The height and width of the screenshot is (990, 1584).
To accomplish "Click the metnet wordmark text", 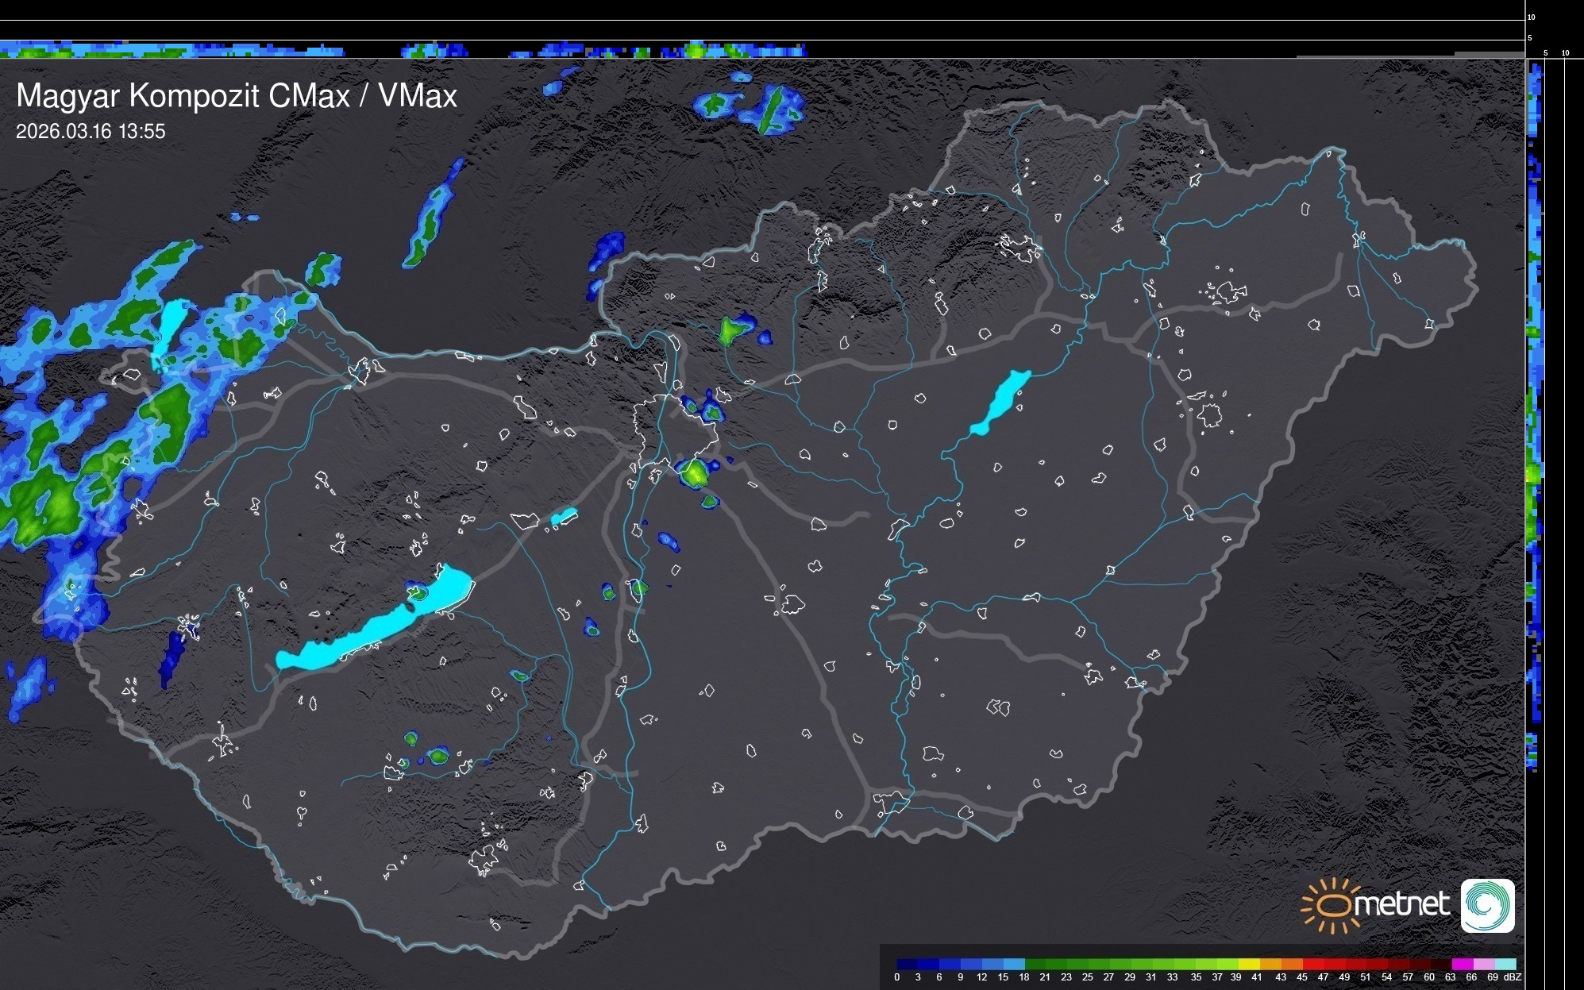I will point(1401,904).
